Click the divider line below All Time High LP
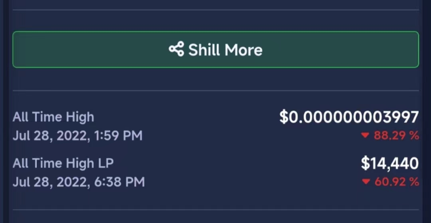 pos(215,209)
